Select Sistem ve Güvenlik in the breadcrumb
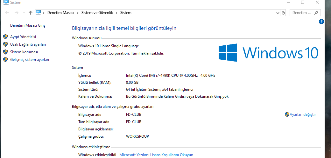Image resolution: width=331 pixels, height=158 pixels. [x=97, y=13]
